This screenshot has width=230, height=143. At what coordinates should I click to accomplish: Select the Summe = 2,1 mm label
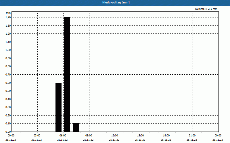tap(206, 9)
